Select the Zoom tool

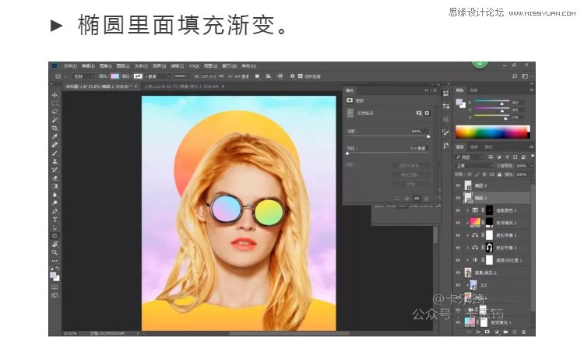pos(55,253)
